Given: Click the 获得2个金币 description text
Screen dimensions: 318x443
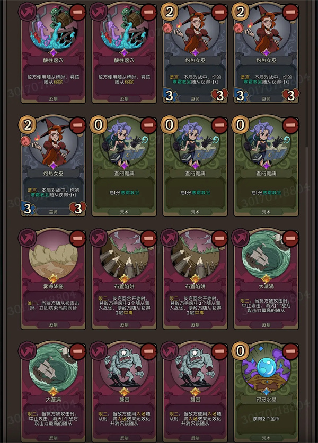Looking at the screenshot, I should pos(266,419).
